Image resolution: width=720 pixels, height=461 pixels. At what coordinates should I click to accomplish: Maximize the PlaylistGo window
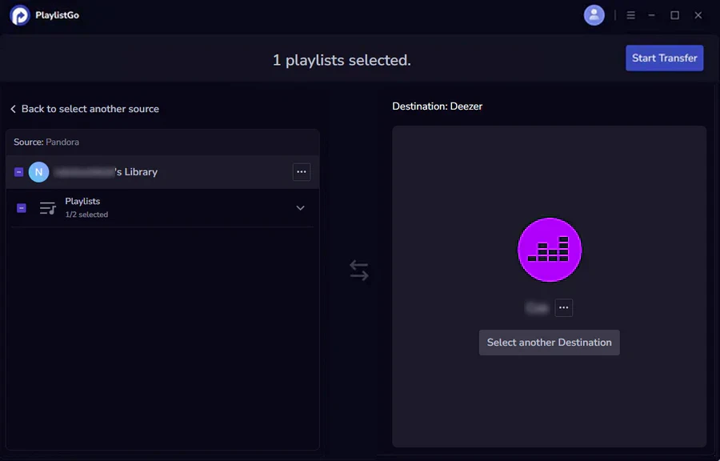point(674,15)
